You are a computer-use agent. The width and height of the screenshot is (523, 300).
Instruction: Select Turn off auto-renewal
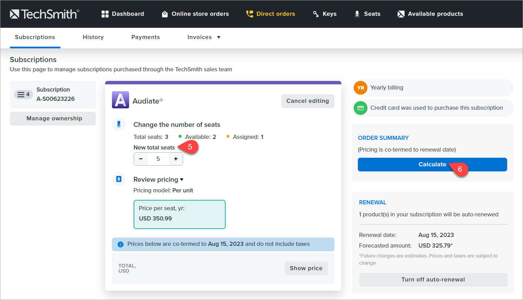click(433, 279)
